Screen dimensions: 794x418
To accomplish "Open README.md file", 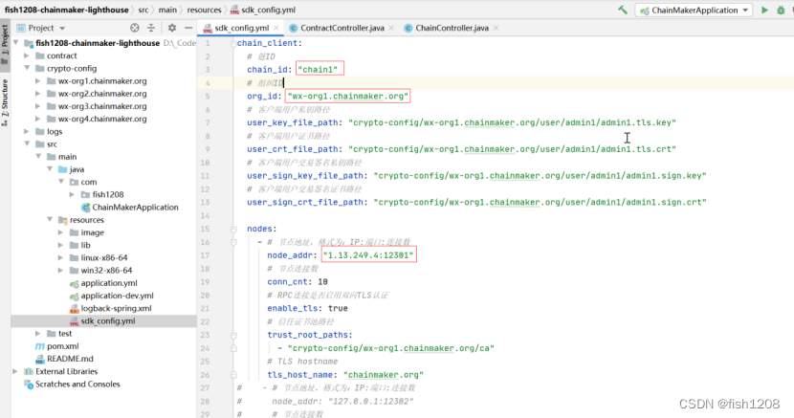I will [70, 359].
